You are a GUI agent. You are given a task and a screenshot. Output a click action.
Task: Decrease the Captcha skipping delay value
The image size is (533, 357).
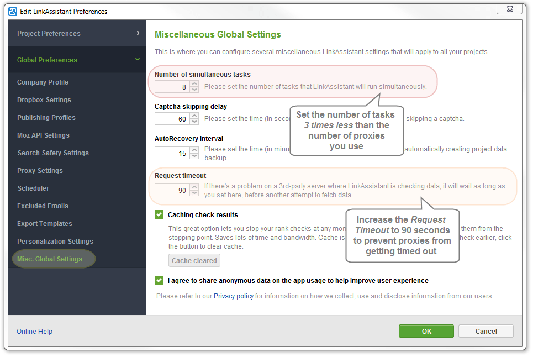click(x=194, y=122)
